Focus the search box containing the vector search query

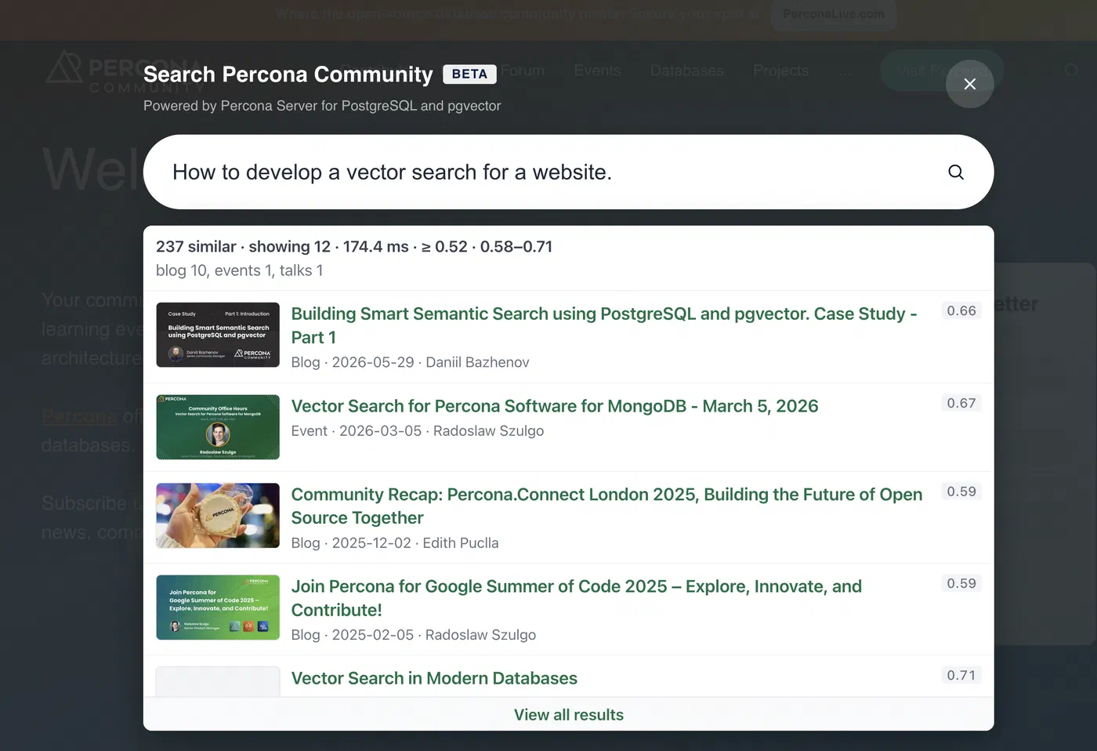click(568, 172)
